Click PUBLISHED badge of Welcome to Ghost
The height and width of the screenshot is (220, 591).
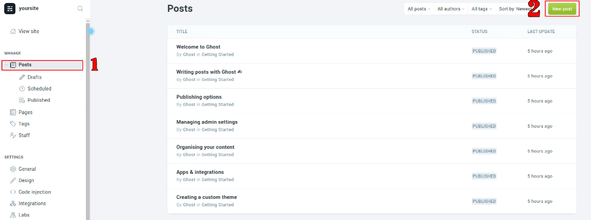(x=484, y=51)
